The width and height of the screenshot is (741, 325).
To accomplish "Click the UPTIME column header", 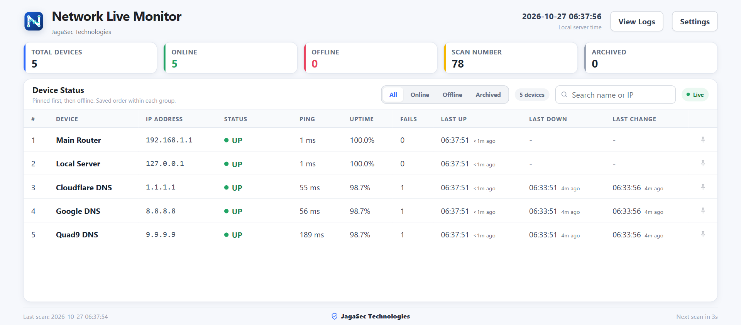I will point(362,119).
